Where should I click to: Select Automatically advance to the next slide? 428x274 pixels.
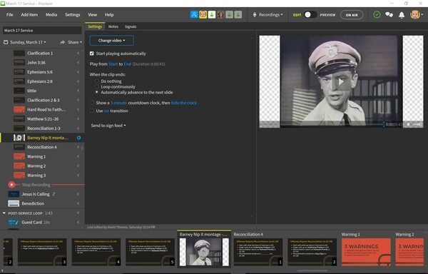(x=96, y=93)
